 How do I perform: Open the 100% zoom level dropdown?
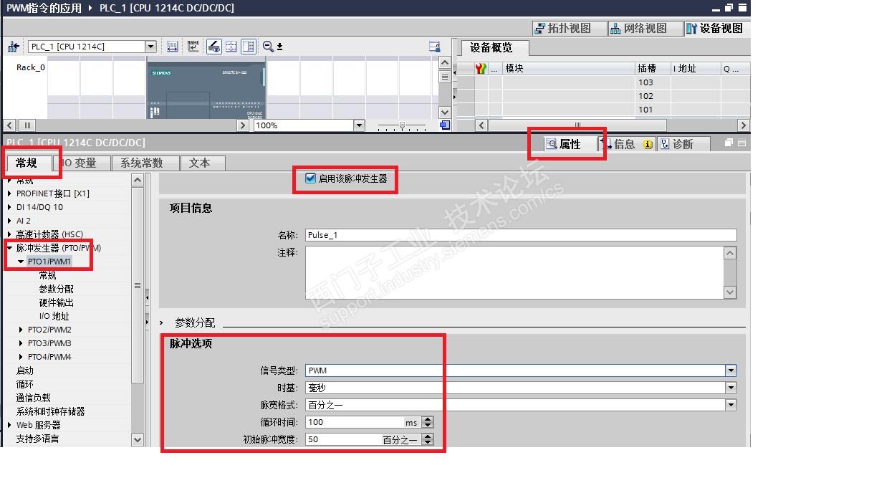click(x=359, y=125)
